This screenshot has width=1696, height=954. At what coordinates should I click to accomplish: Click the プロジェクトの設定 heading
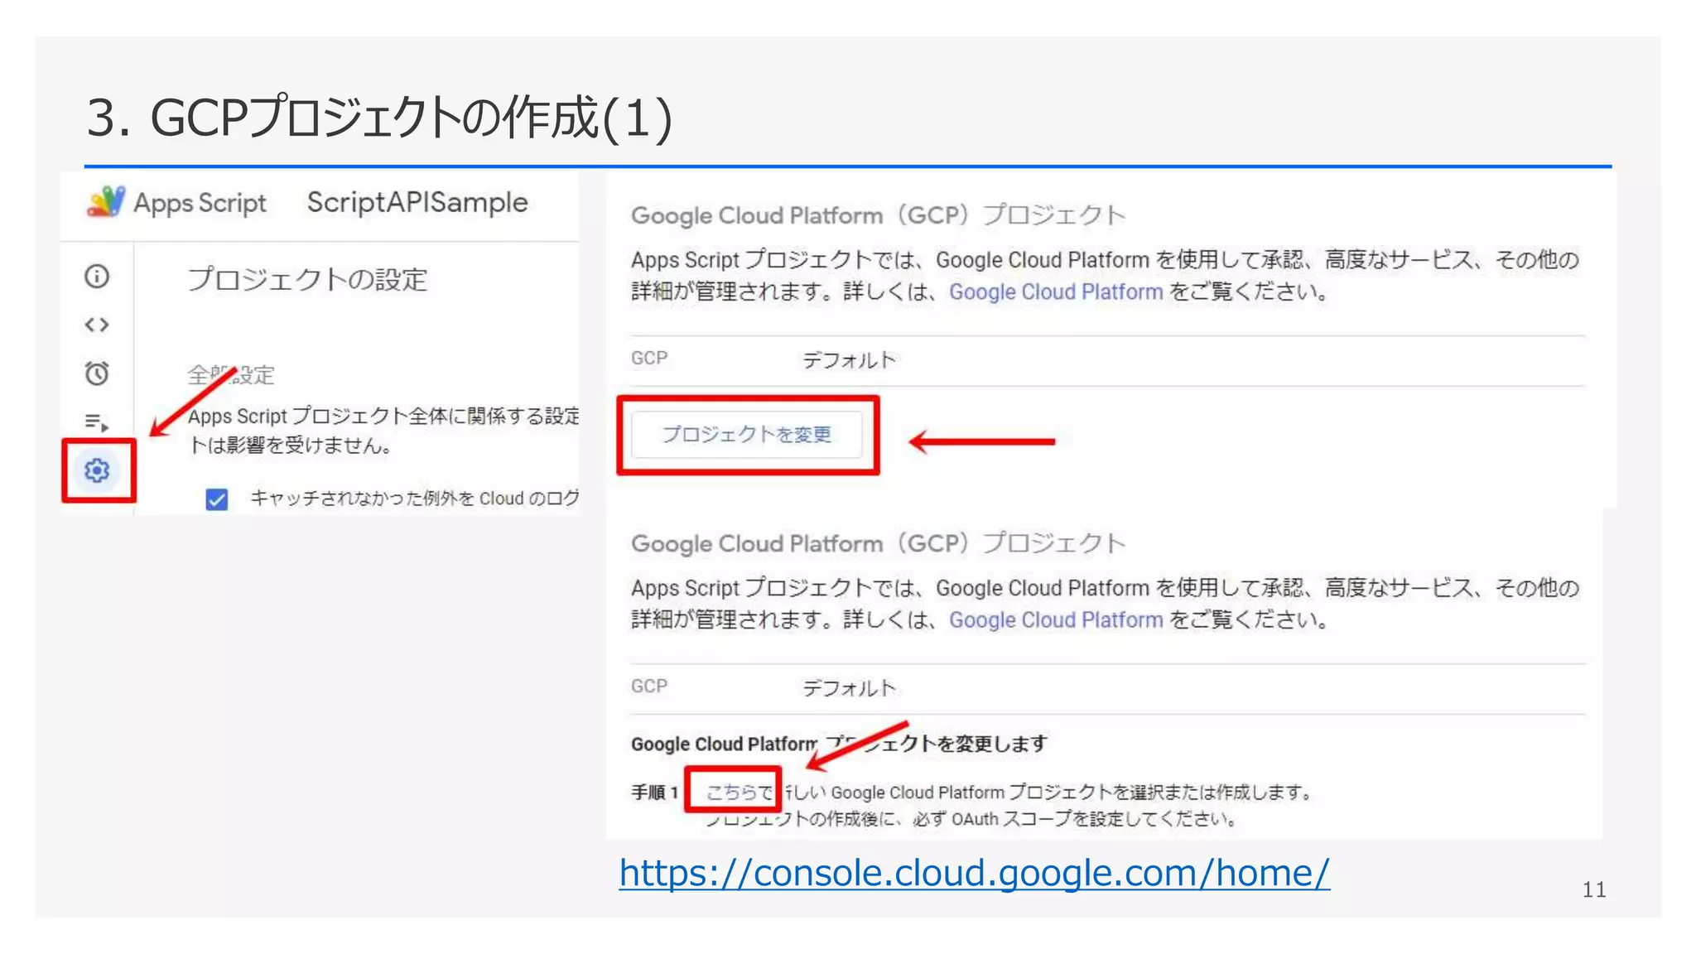(x=307, y=280)
